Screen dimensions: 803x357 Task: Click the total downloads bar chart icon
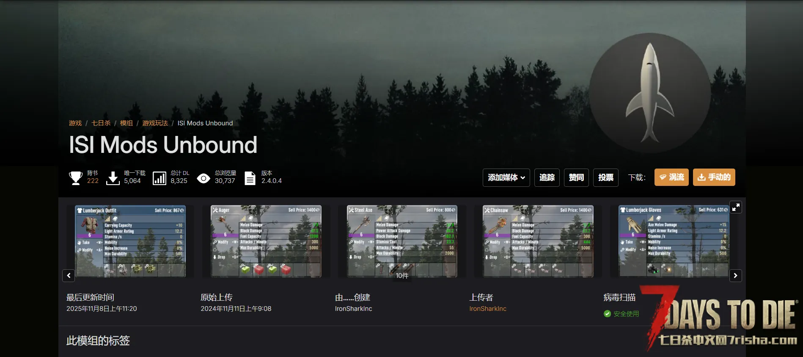tap(159, 178)
